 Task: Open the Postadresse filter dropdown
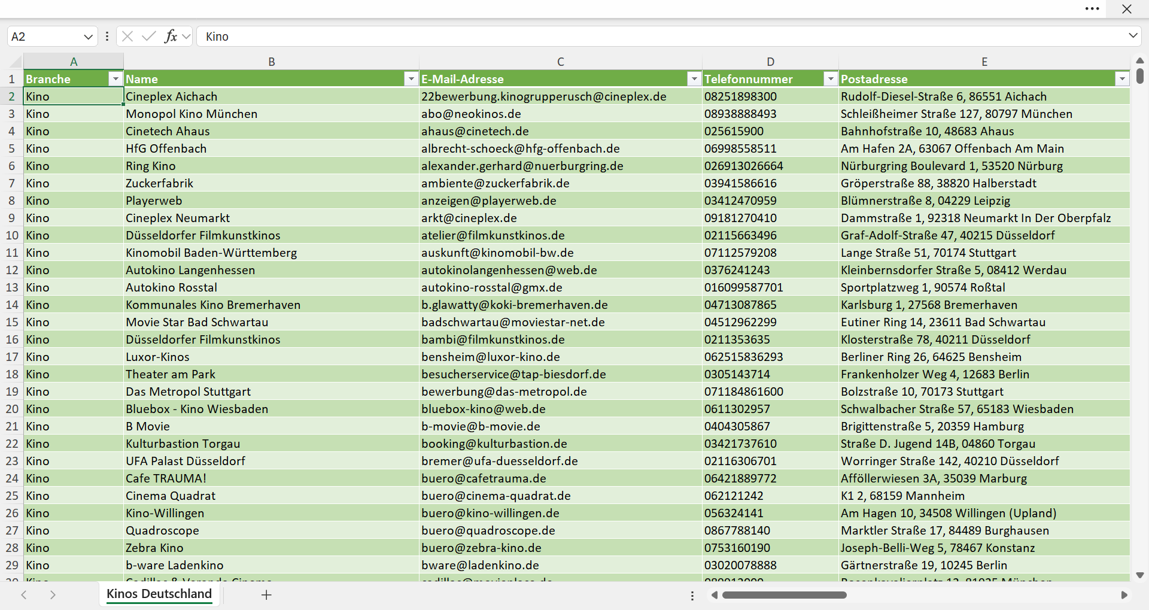pos(1122,79)
